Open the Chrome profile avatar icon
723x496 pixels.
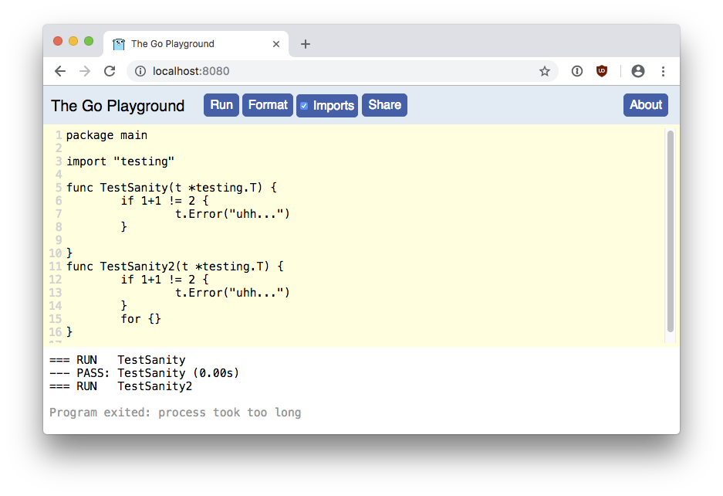[x=638, y=71]
